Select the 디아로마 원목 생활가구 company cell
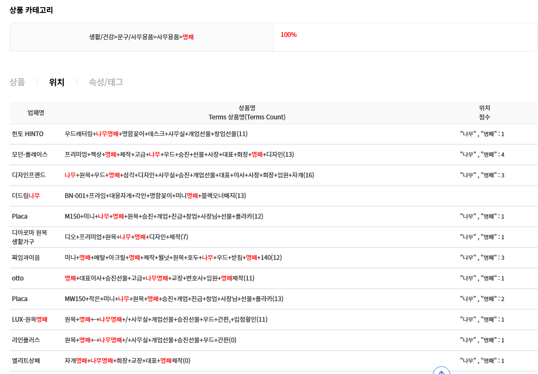Image resolution: width=538 pixels, height=374 pixels. 29,237
